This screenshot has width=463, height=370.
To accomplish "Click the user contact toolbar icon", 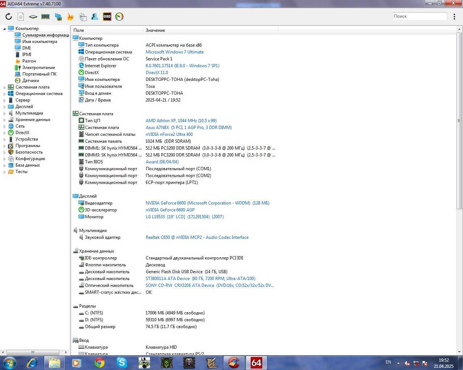I will (x=95, y=17).
